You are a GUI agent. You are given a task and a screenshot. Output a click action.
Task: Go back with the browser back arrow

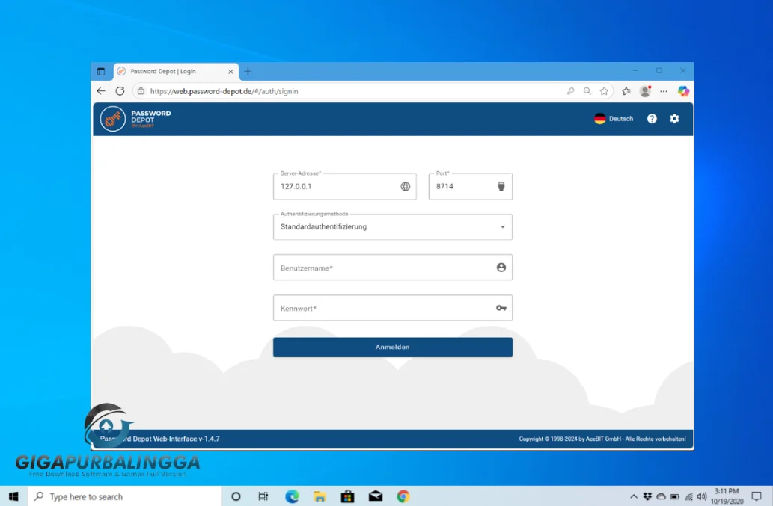click(x=100, y=91)
